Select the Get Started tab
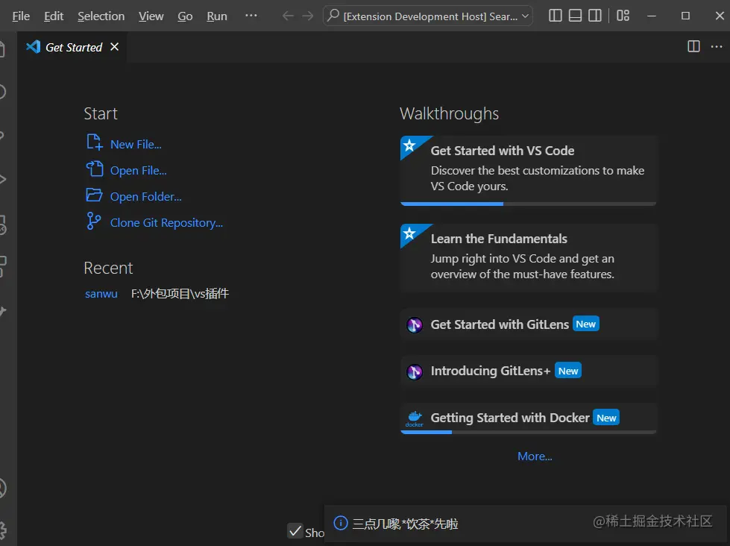Viewport: 730px width, 546px height. (x=73, y=47)
